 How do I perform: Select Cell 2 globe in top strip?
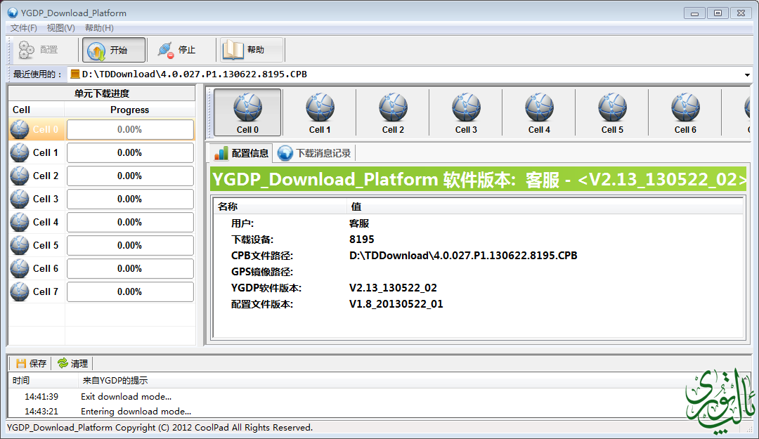point(393,112)
